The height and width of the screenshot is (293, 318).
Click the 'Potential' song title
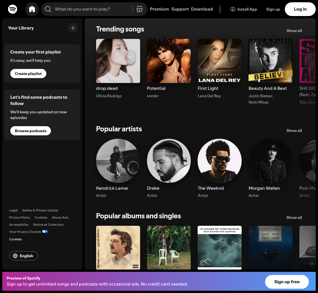(x=156, y=88)
